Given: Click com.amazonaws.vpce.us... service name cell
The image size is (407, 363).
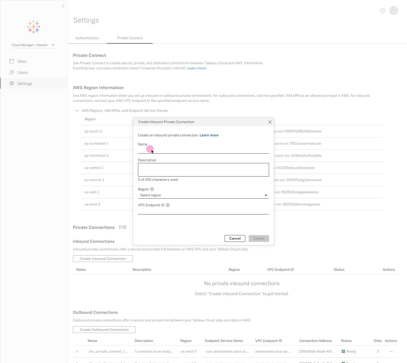Looking at the screenshot, I should (227, 351).
